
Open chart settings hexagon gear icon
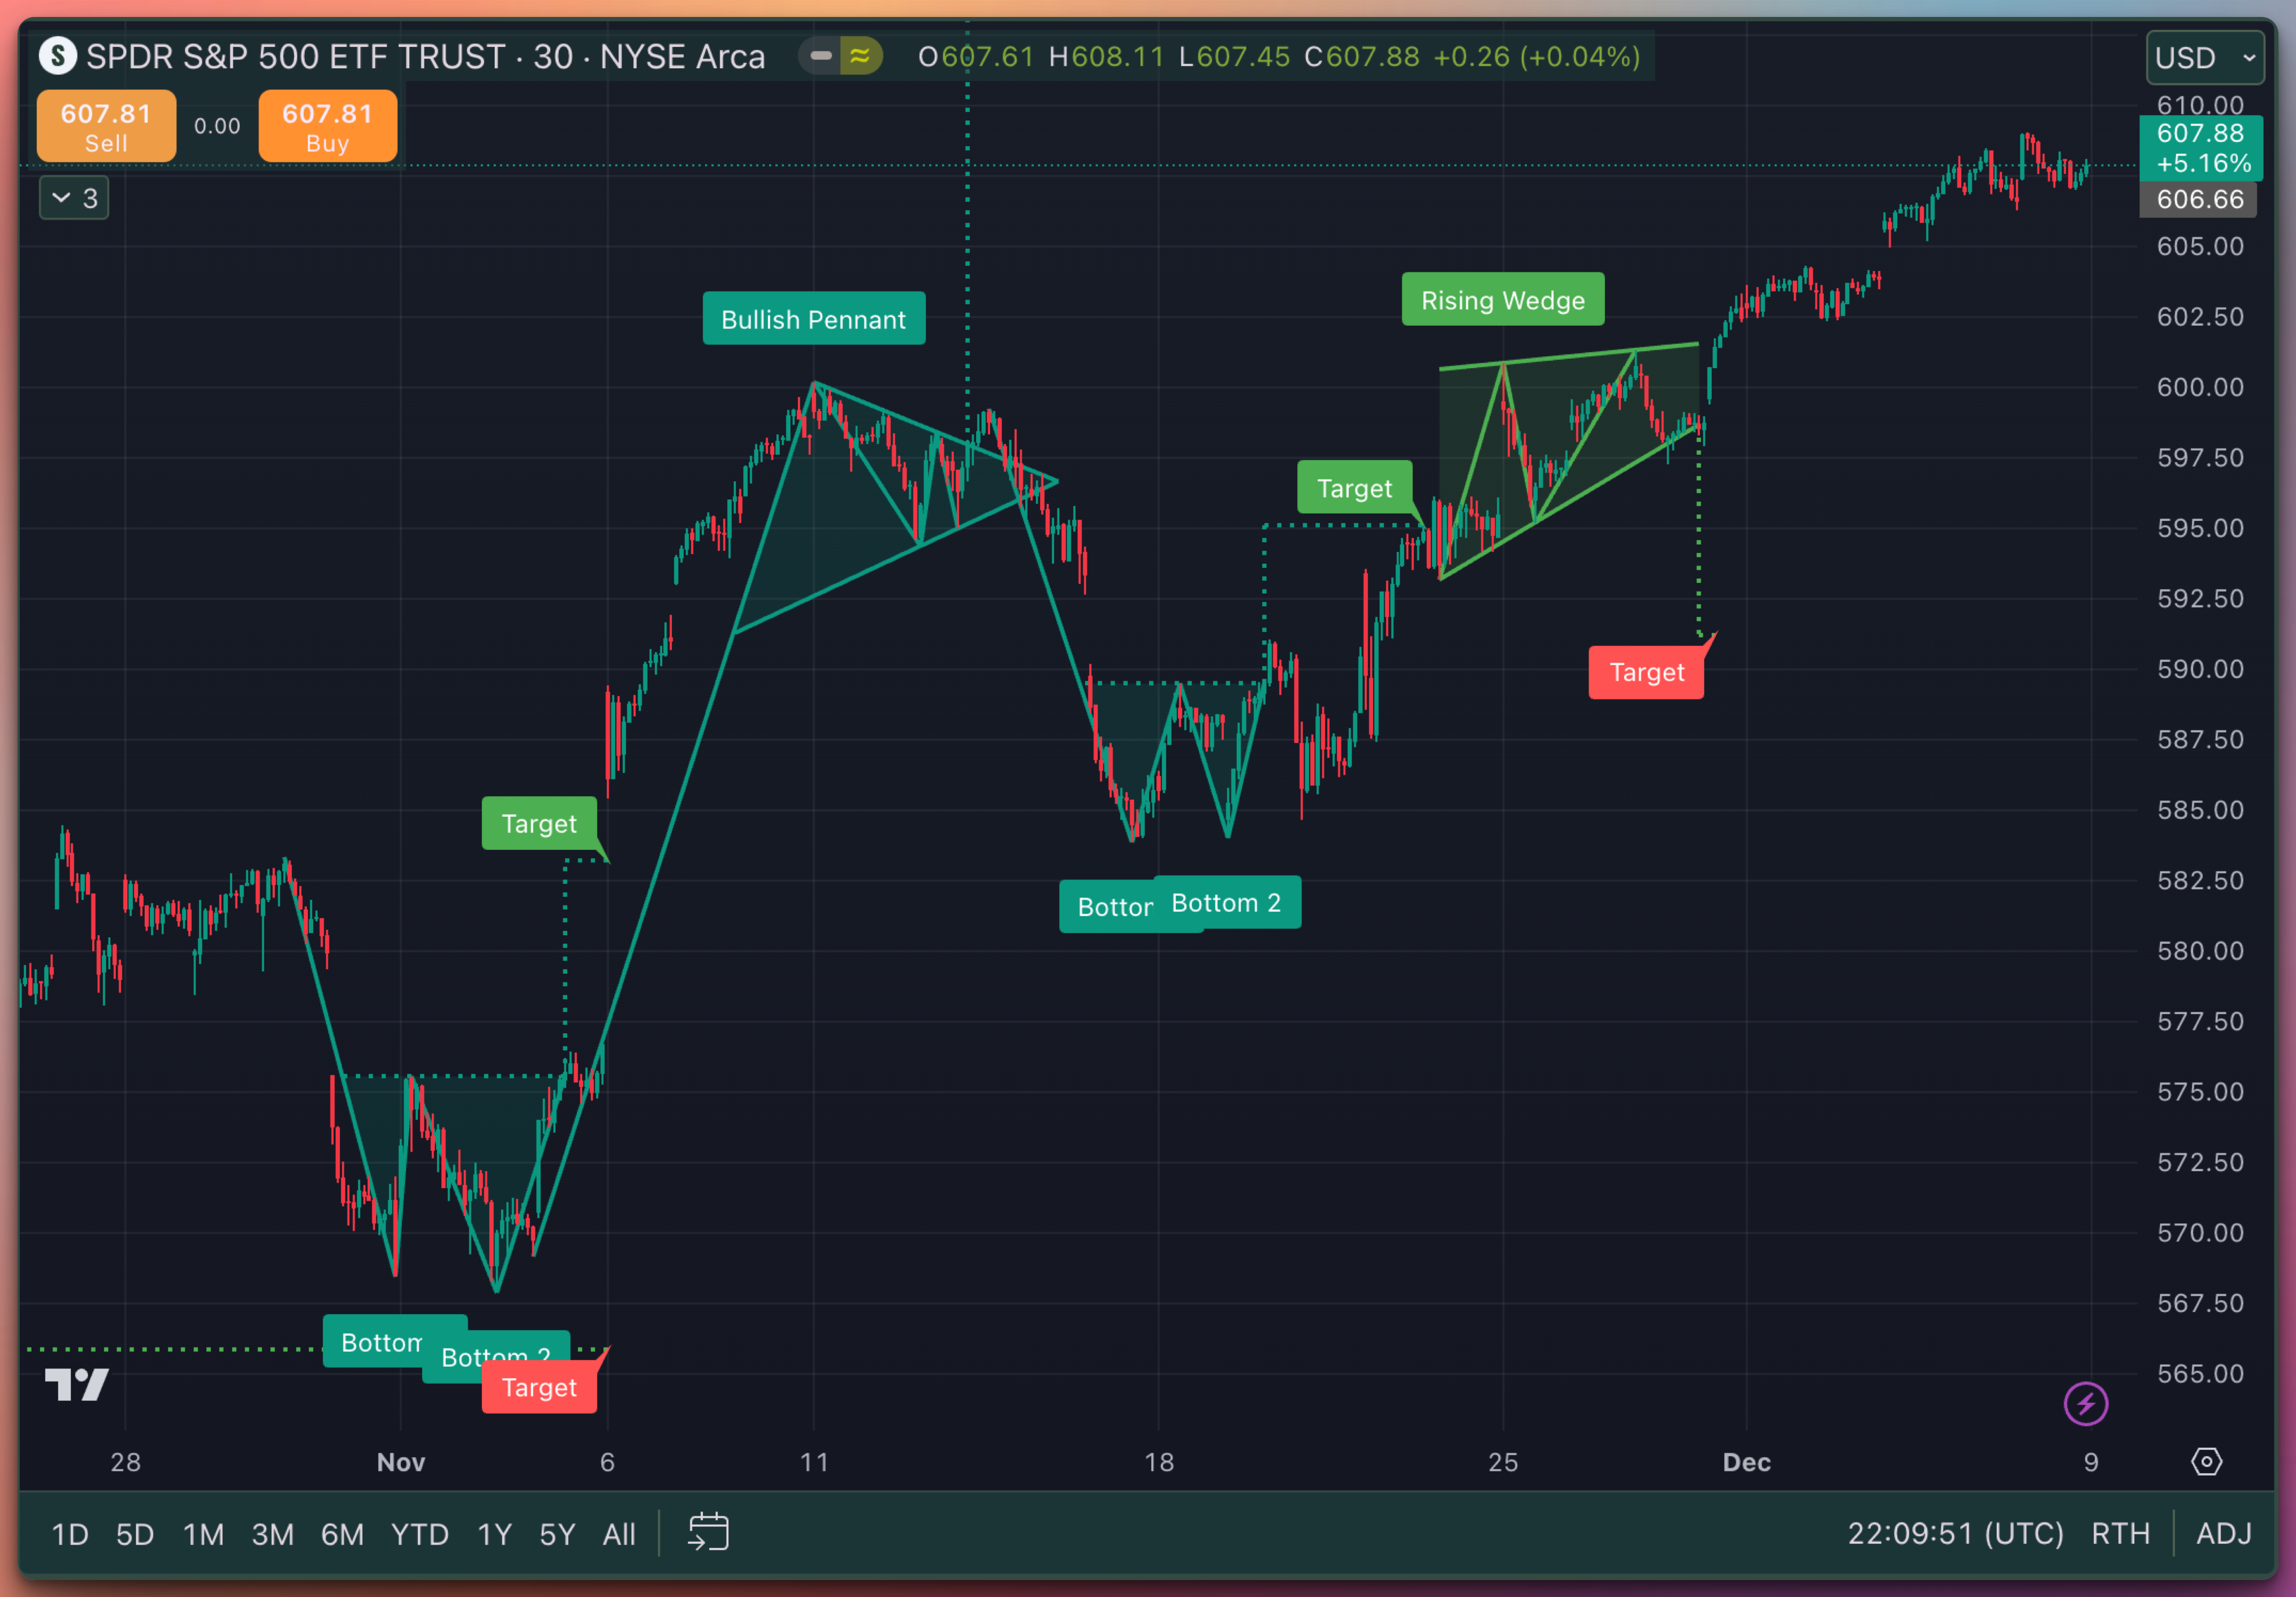[2206, 1461]
